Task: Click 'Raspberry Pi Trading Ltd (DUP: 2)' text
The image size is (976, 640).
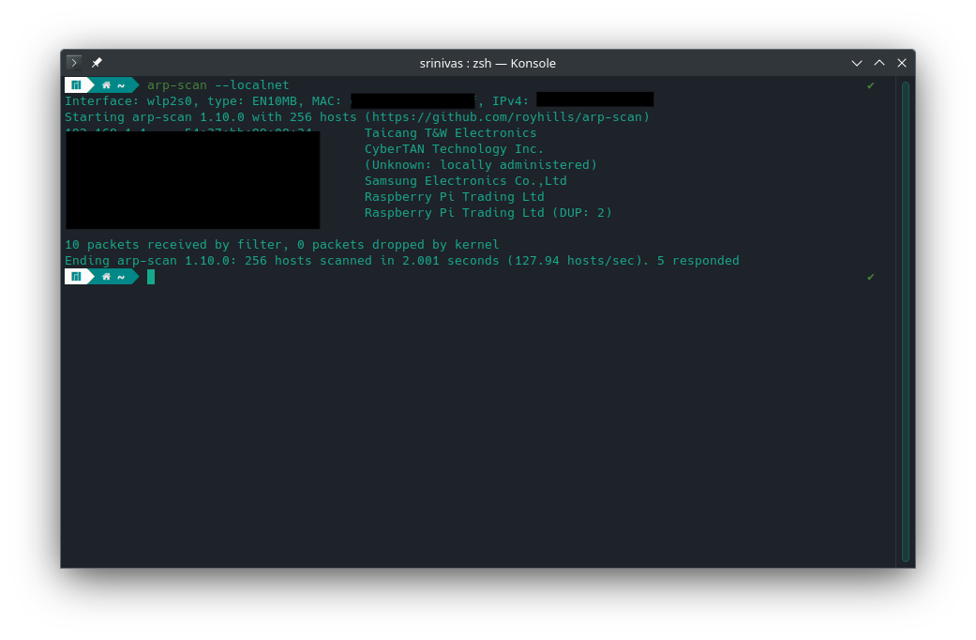Action: coord(488,212)
